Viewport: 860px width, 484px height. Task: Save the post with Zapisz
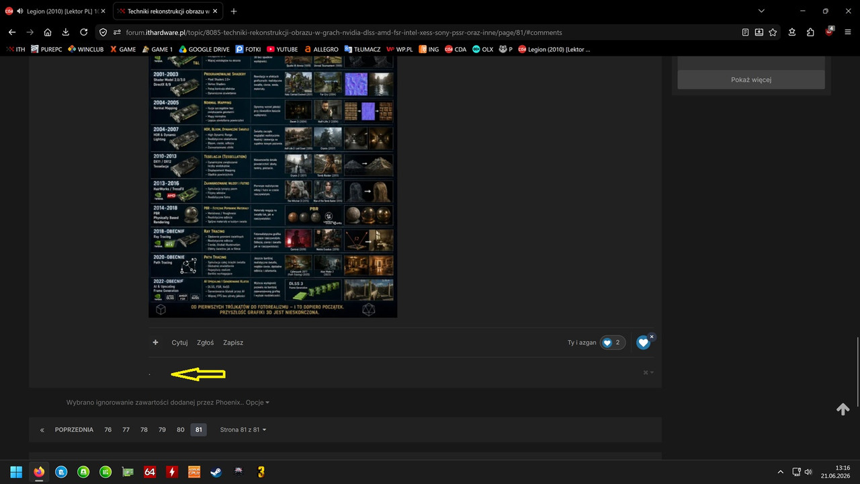click(233, 343)
